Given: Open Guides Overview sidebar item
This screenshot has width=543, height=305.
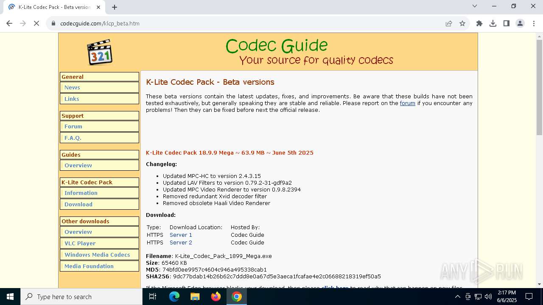Looking at the screenshot, I should [x=99, y=165].
